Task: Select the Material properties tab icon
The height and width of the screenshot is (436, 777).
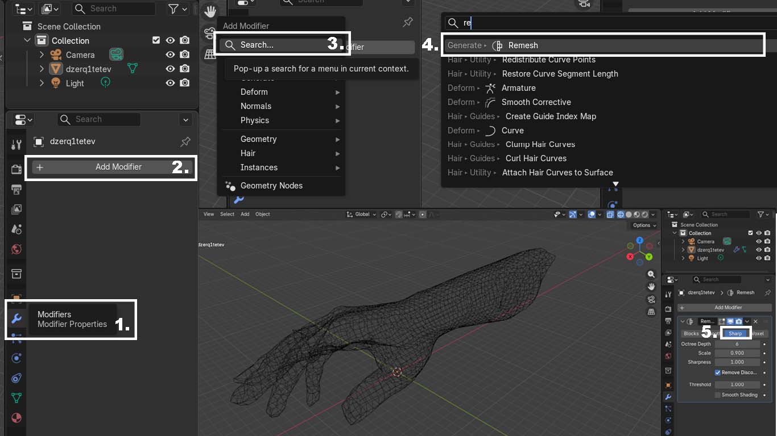Action: [16, 417]
